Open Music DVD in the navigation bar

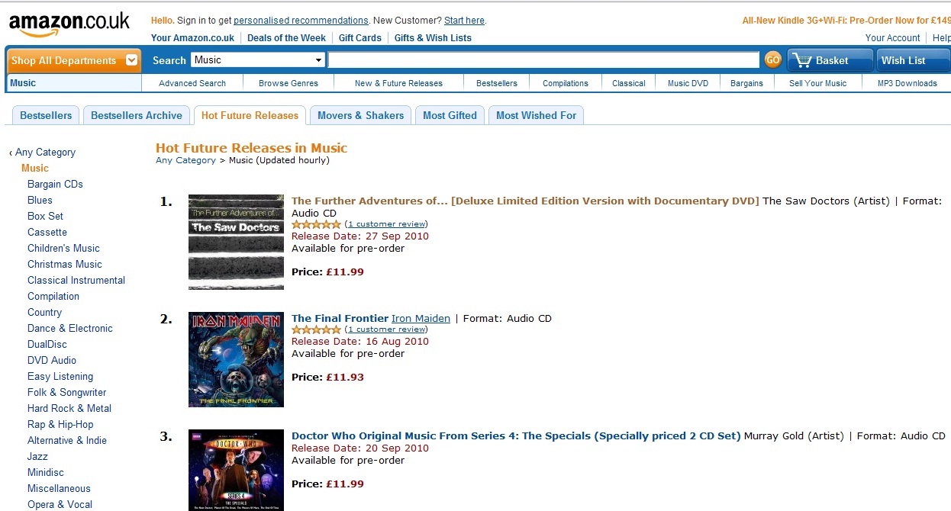click(688, 83)
